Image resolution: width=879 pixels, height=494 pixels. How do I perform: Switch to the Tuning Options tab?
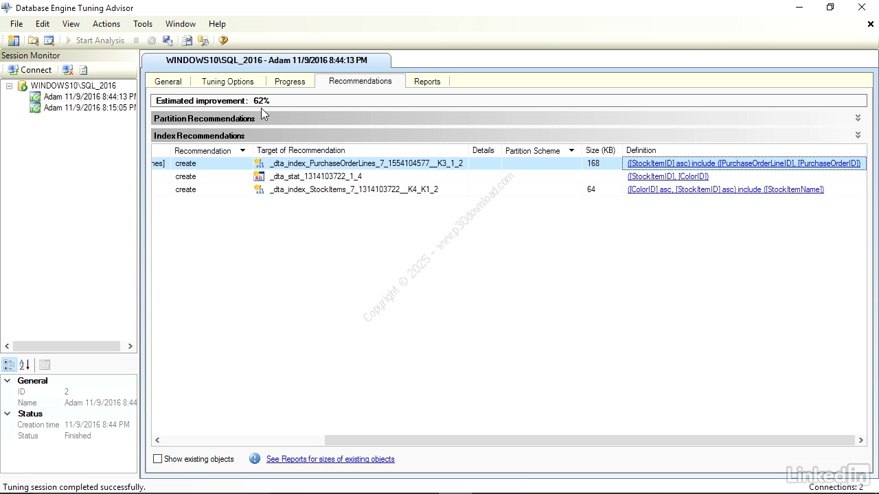(228, 82)
